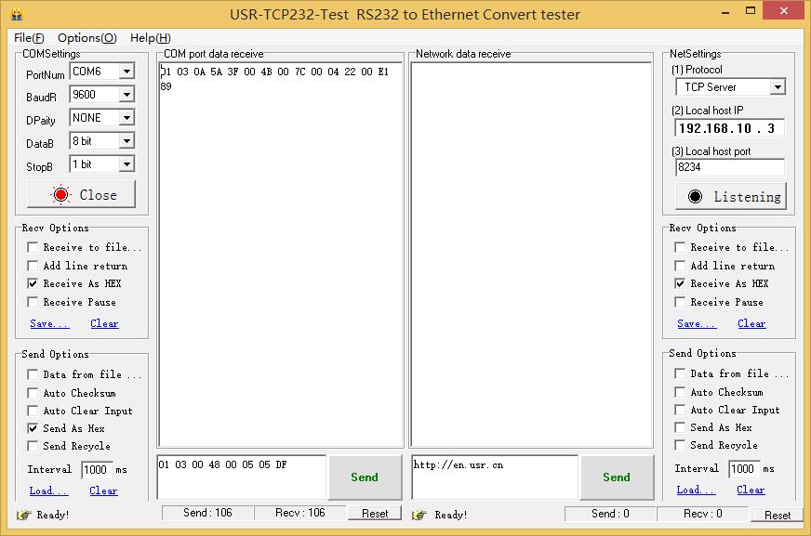The width and height of the screenshot is (811, 536).
Task: Click the COM 'Recv : 106' counter
Action: 300,513
